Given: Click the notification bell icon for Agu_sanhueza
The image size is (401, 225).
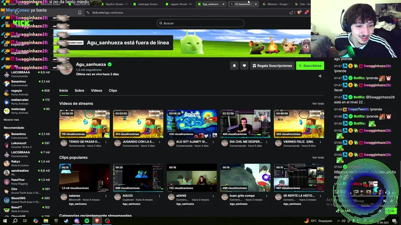Looking at the screenshot, I should 234,66.
